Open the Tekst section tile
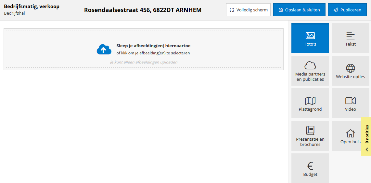This screenshot has height=183, width=371. 350,38
